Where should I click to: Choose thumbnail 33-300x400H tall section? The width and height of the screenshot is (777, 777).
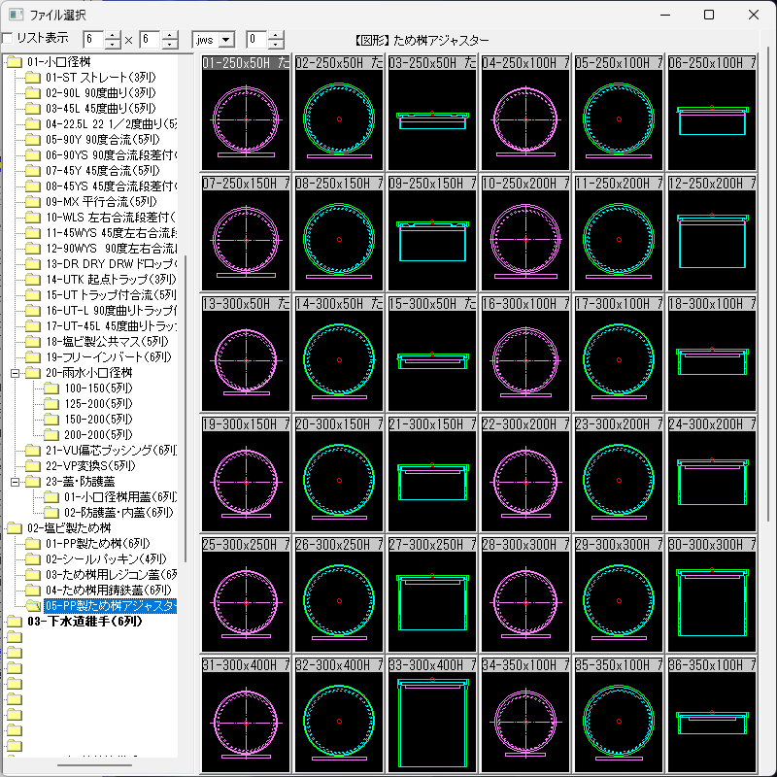(432, 715)
